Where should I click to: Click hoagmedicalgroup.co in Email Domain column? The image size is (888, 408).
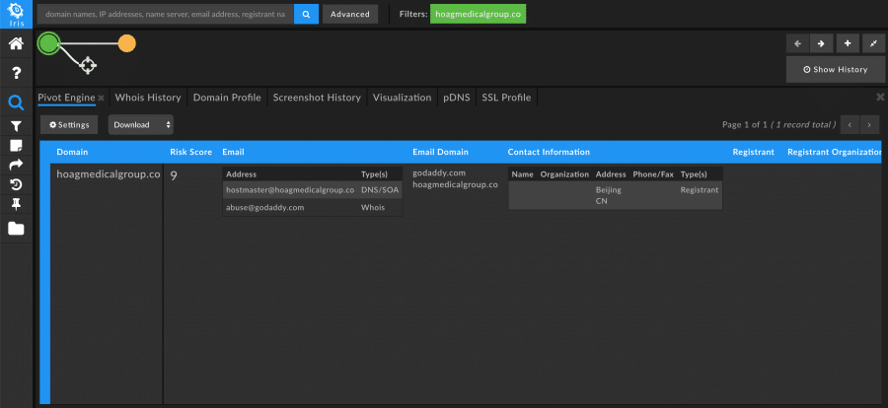(455, 184)
